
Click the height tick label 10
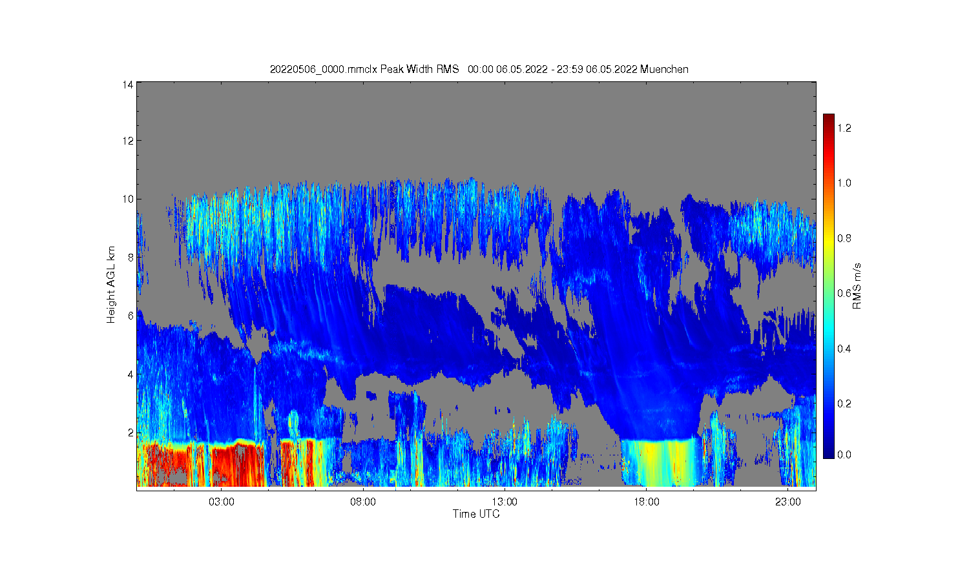click(128, 199)
